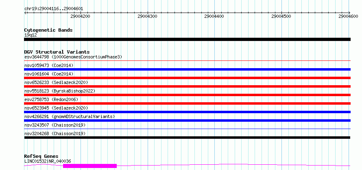The height and width of the screenshot is (170, 362).
Task: Select the blue nsv4266291 variant bar
Action: 187,121
